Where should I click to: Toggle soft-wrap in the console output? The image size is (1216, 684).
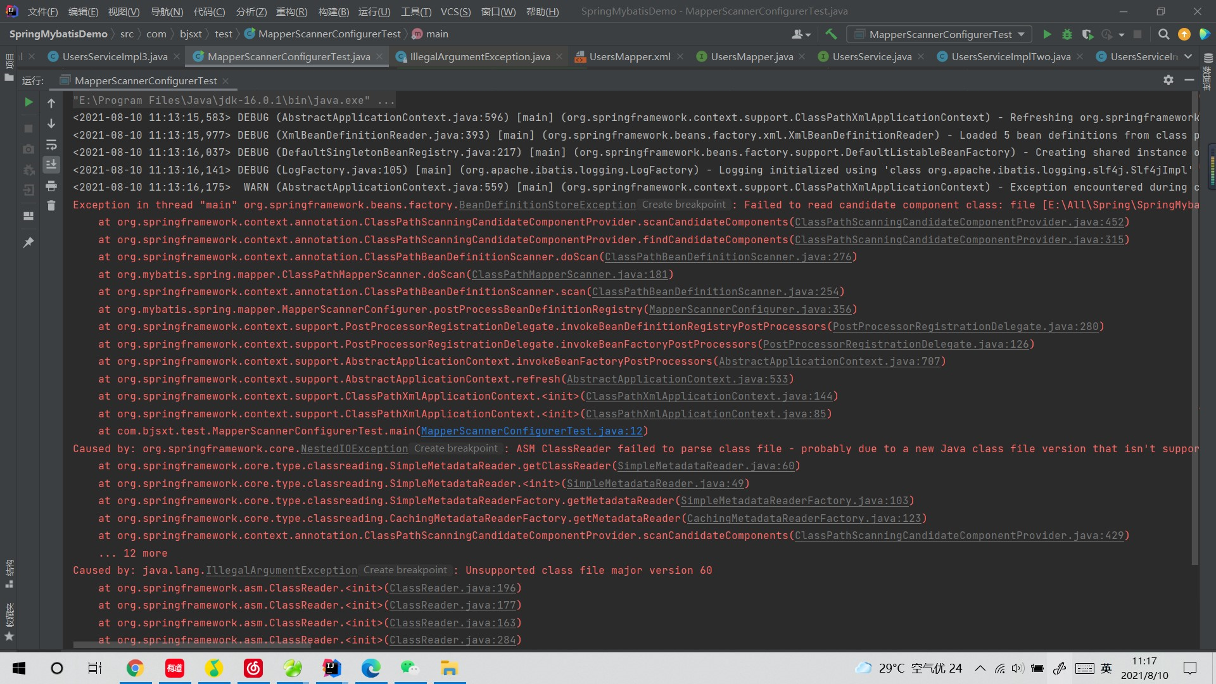tap(51, 144)
